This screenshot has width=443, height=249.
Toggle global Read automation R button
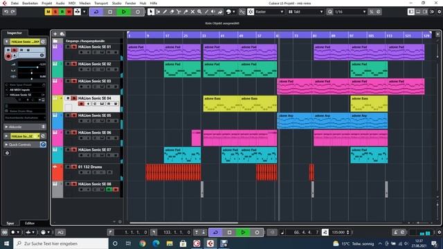click(62, 12)
